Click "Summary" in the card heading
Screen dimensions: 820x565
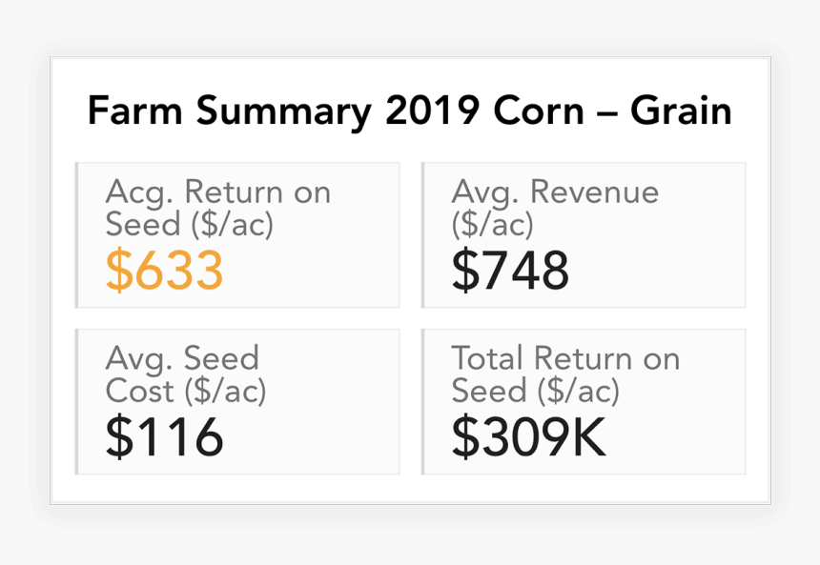283,113
